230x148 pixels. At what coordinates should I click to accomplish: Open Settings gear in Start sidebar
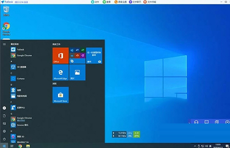[x=4, y=131]
